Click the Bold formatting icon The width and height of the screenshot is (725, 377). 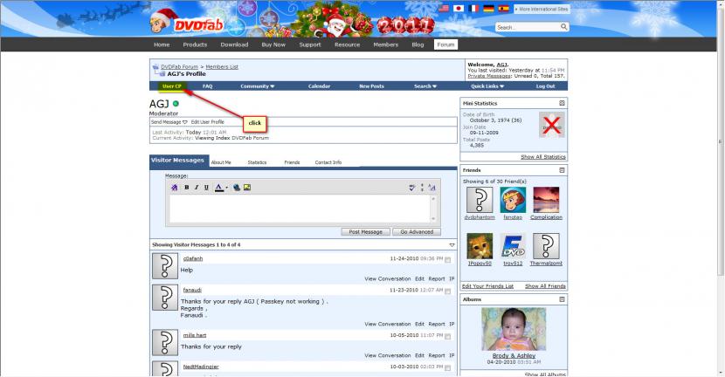[186, 188]
